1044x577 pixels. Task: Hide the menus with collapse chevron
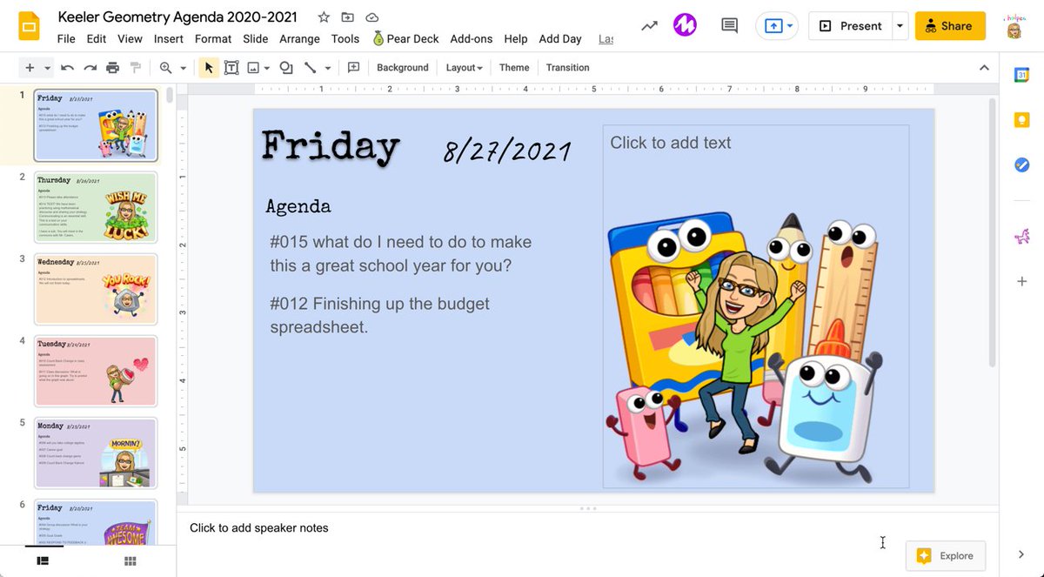[x=984, y=68]
